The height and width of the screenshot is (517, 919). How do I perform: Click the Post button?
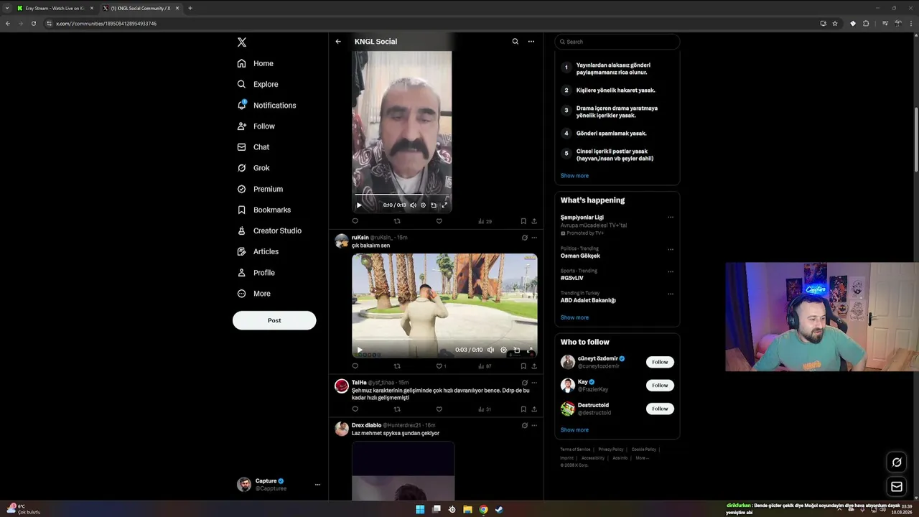274,320
